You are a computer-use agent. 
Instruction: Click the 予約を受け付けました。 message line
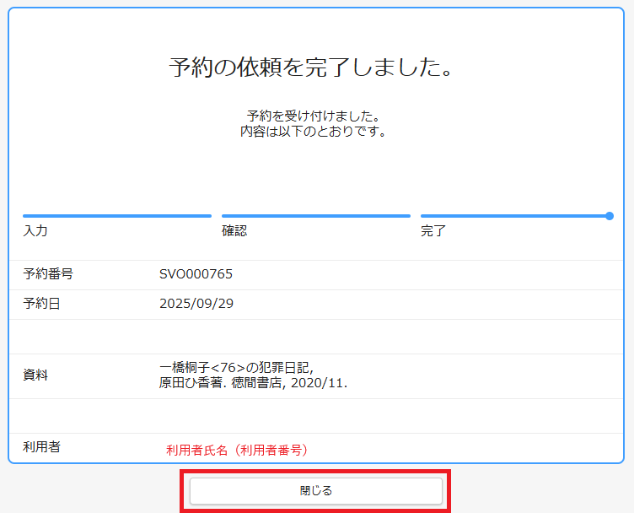point(313,116)
